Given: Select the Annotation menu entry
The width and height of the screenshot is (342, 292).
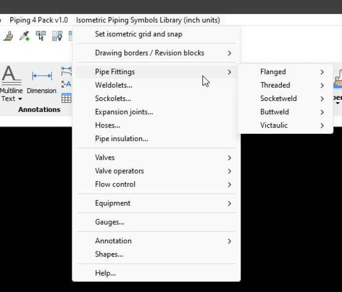Looking at the screenshot, I should pos(156,241).
